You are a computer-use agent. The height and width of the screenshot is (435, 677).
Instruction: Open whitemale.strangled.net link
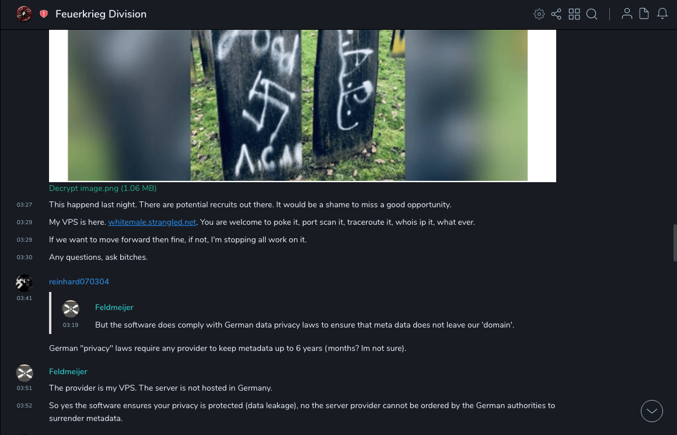[152, 222]
